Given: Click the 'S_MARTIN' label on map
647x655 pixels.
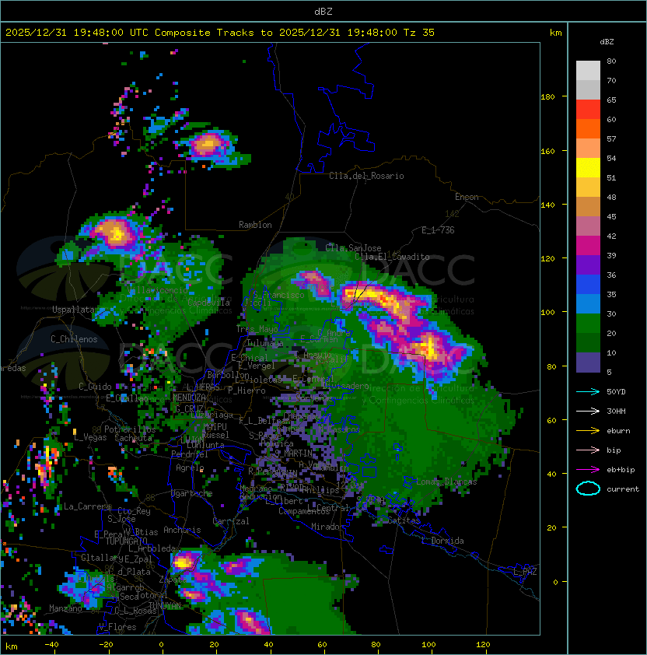Looking at the screenshot, I should pyautogui.click(x=294, y=454).
